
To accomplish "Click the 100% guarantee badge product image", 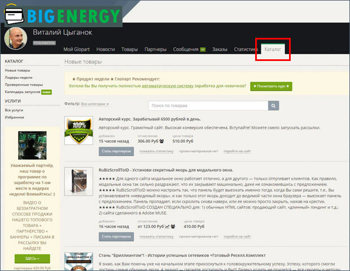I will point(79,130).
